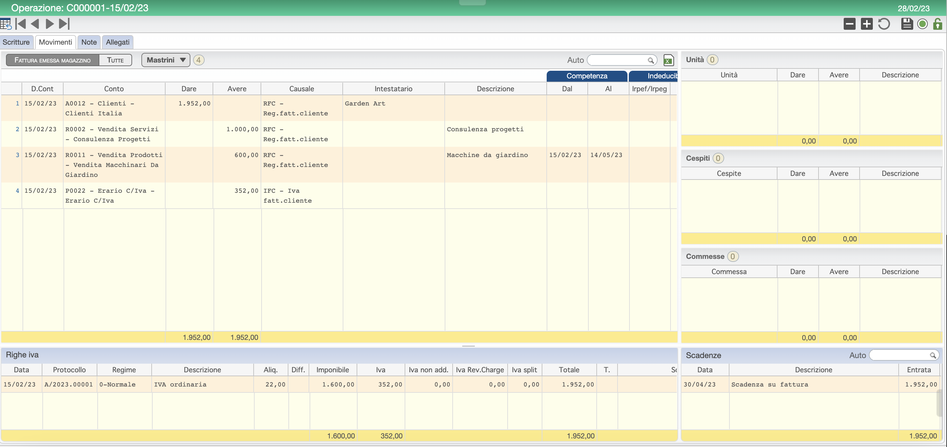Jump to the last record

click(64, 24)
